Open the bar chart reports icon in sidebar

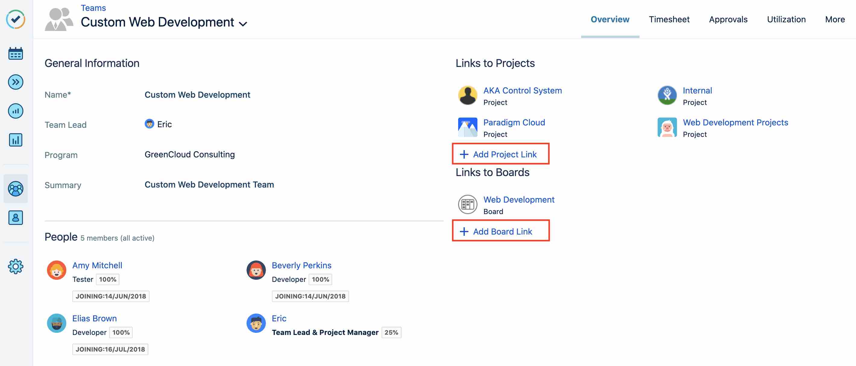pyautogui.click(x=15, y=140)
